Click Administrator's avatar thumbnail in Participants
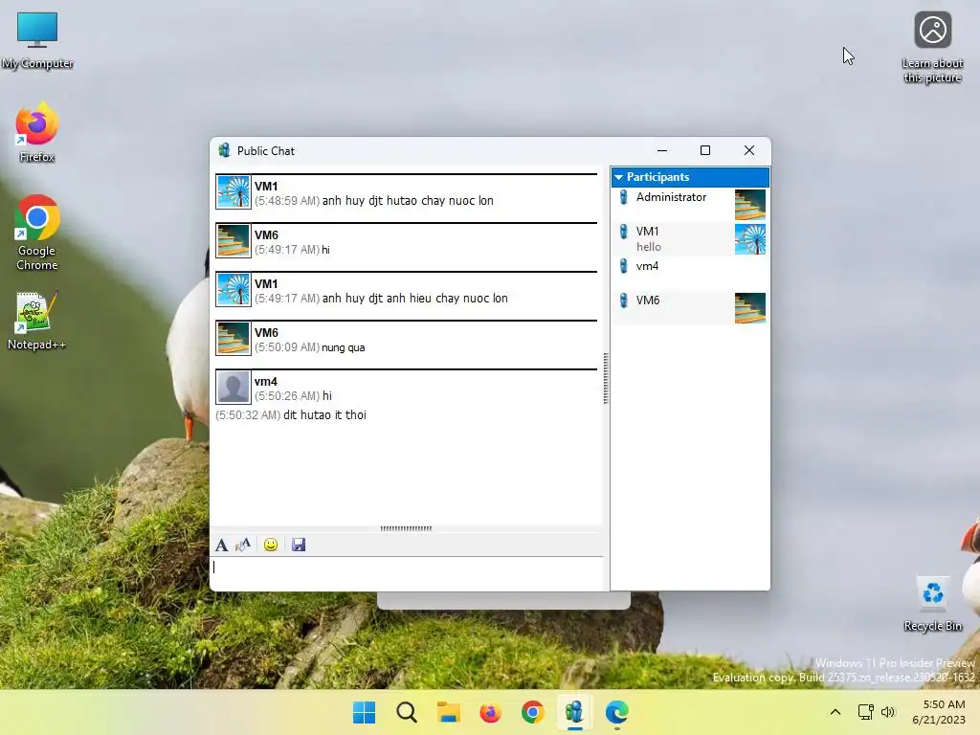980x735 pixels. (750, 205)
